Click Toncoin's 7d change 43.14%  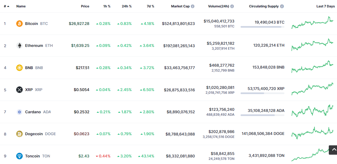146,156
